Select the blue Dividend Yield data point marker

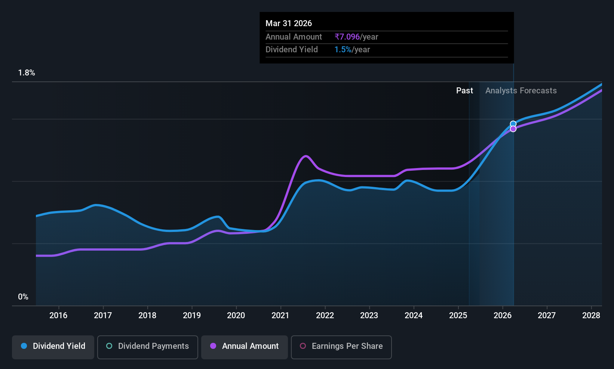tap(513, 124)
